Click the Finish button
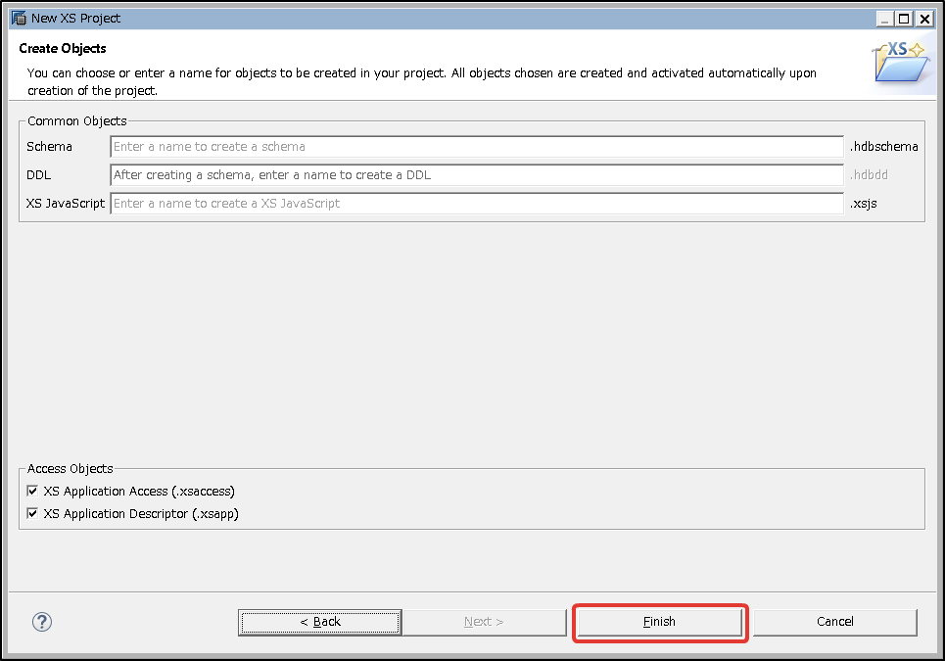The image size is (945, 661). (x=659, y=622)
